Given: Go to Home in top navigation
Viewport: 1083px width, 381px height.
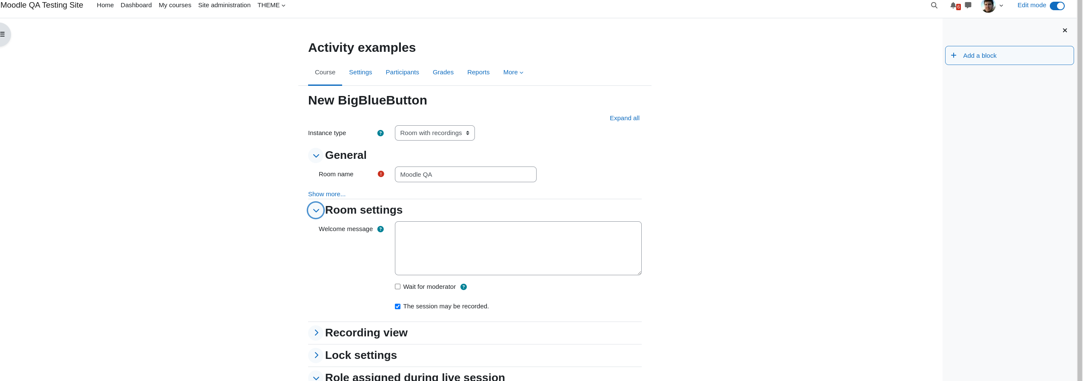Looking at the screenshot, I should (x=105, y=5).
